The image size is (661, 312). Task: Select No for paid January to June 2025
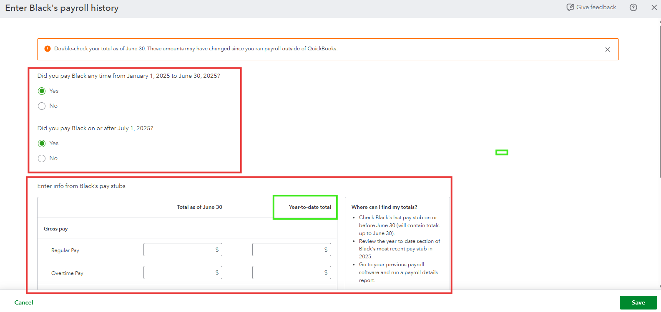[x=42, y=106]
